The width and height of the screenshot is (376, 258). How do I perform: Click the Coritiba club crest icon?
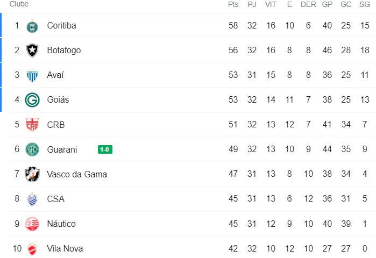(x=32, y=26)
